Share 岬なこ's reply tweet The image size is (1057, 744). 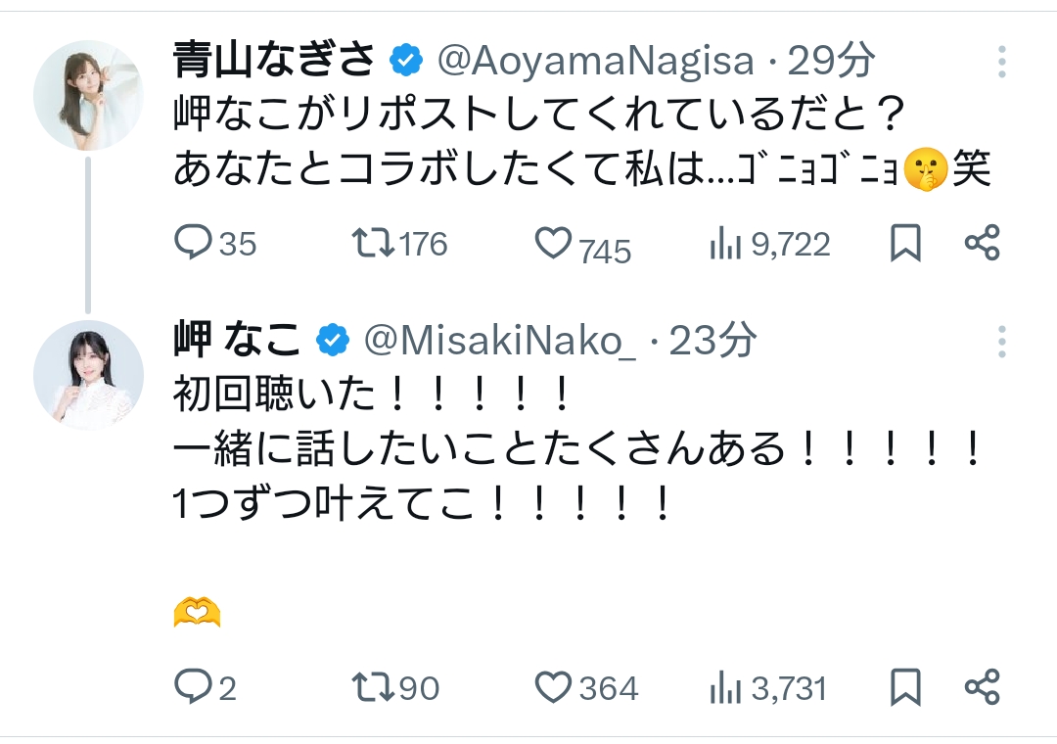(x=982, y=687)
